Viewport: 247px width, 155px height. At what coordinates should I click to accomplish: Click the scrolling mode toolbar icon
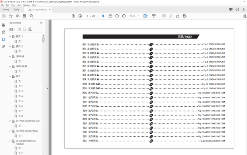pyautogui.click(x=154, y=16)
